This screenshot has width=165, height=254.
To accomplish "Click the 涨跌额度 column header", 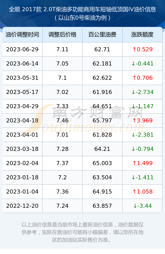I will (142, 35).
